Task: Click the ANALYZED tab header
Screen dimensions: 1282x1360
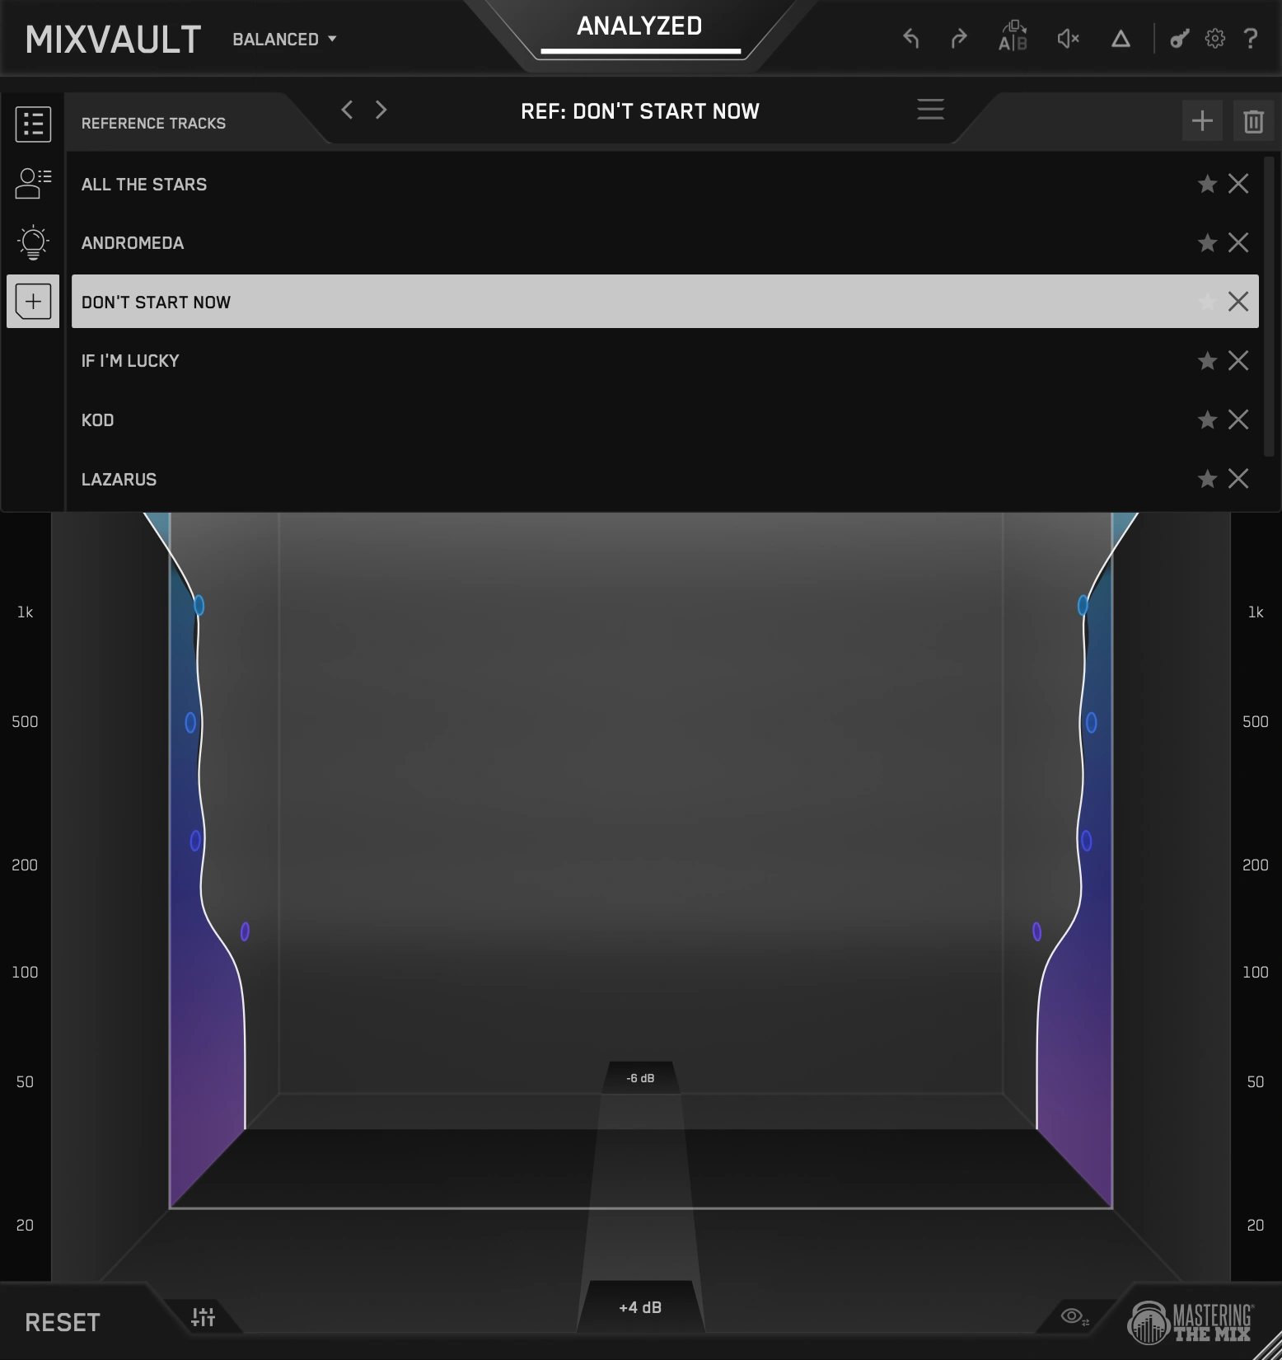Action: coord(640,26)
